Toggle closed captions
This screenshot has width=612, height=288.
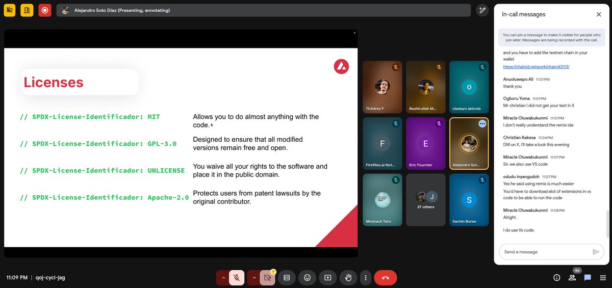pos(287,278)
